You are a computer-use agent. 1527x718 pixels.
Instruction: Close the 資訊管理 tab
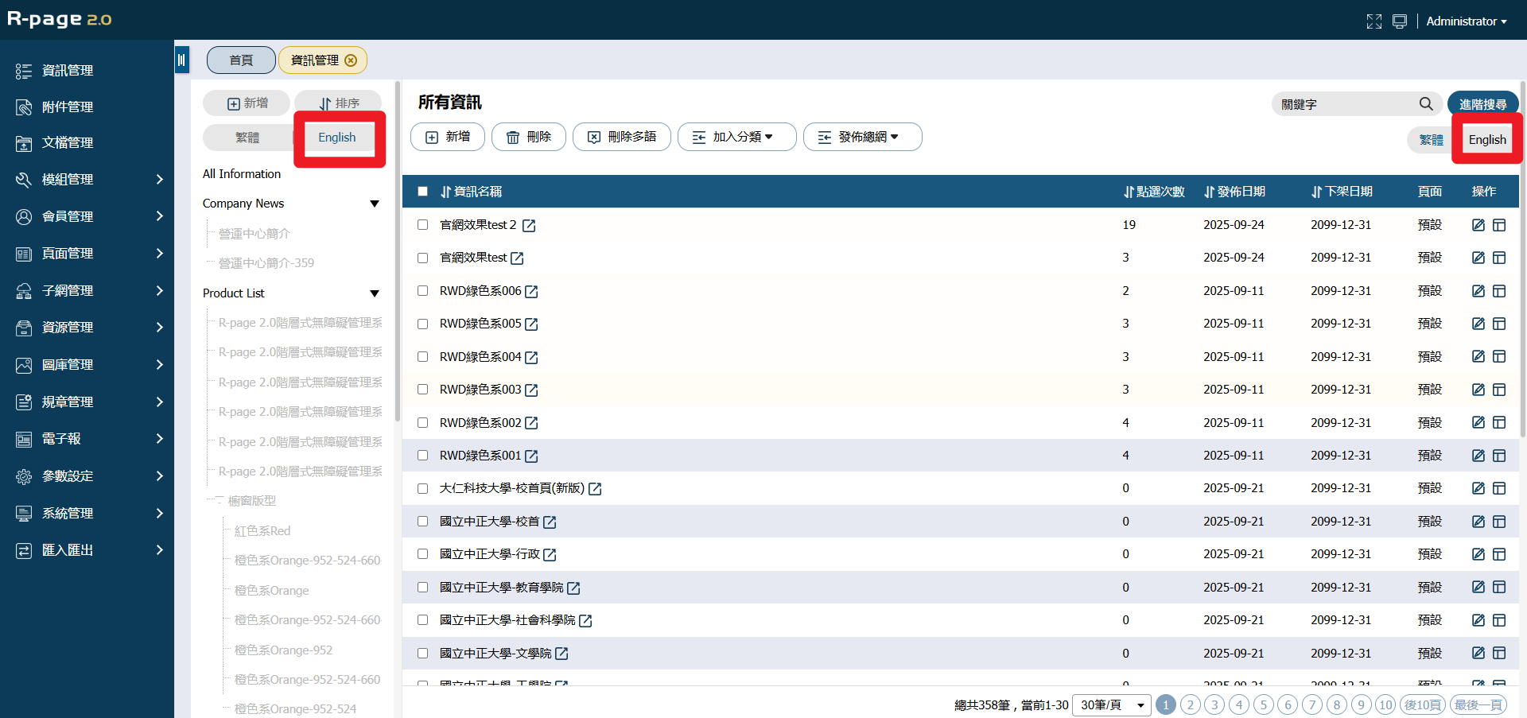(x=351, y=60)
